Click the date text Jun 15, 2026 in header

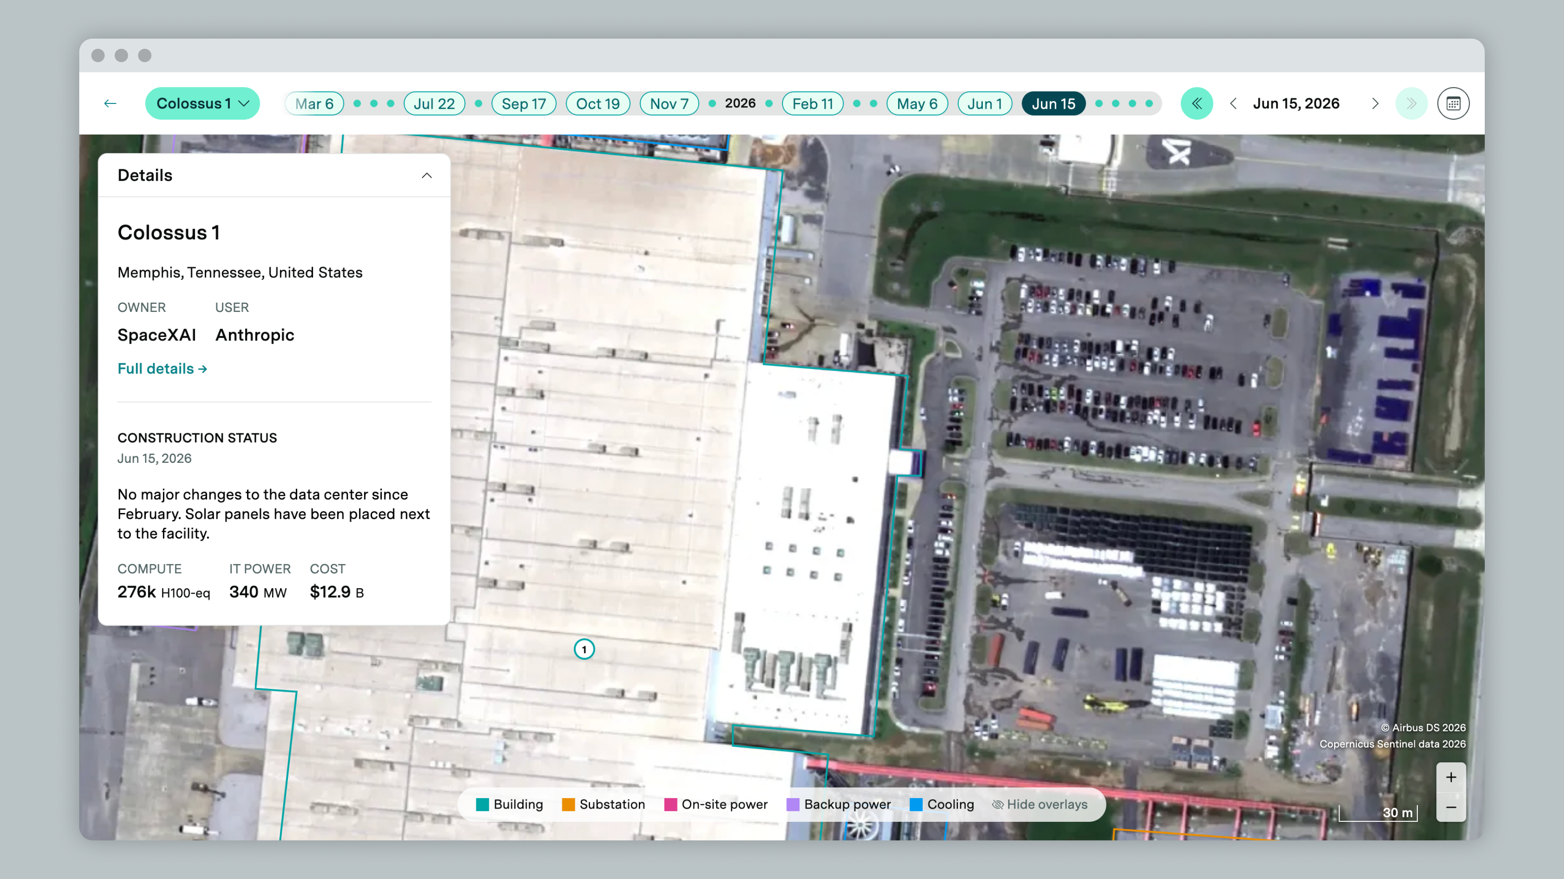[1296, 104]
